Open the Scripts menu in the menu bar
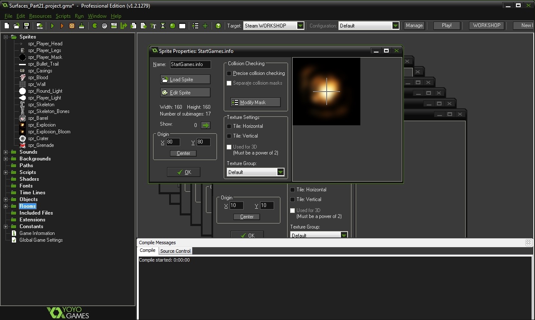Viewport: 535px width, 320px height. pyautogui.click(x=63, y=16)
